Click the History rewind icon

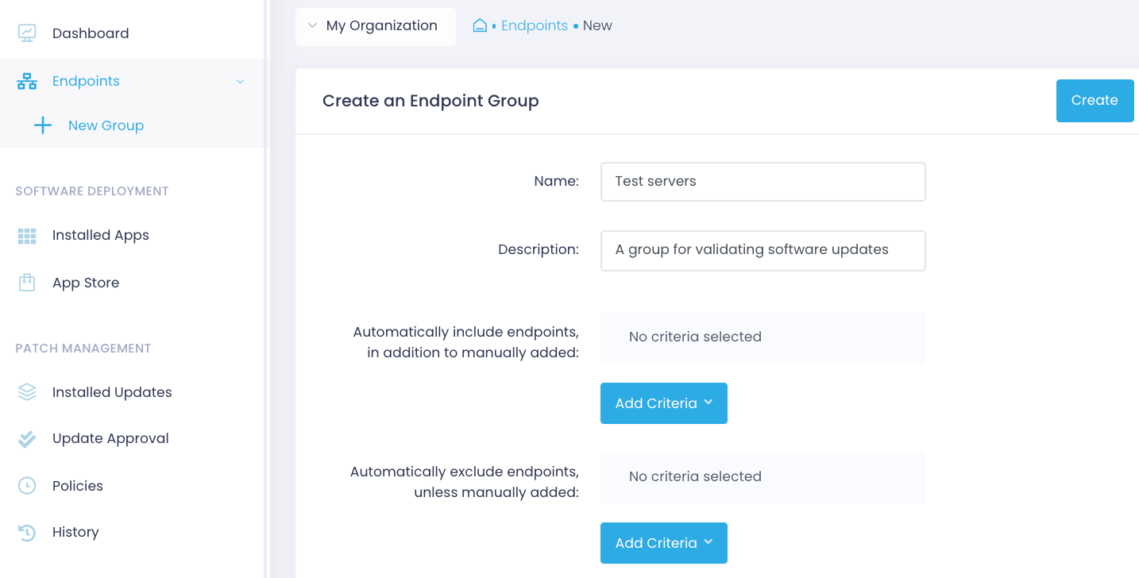(27, 532)
